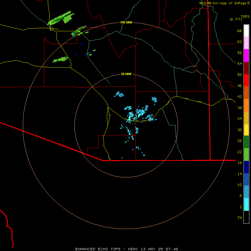The height and width of the screenshot is (251, 251).
Task: Click the "ENHANCED ECHO TOPS" title text
Action: [x=98, y=249]
